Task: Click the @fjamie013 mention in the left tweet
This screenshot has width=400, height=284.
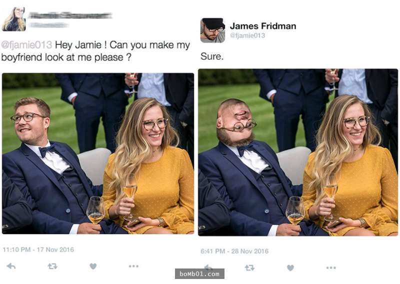Action: click(27, 45)
